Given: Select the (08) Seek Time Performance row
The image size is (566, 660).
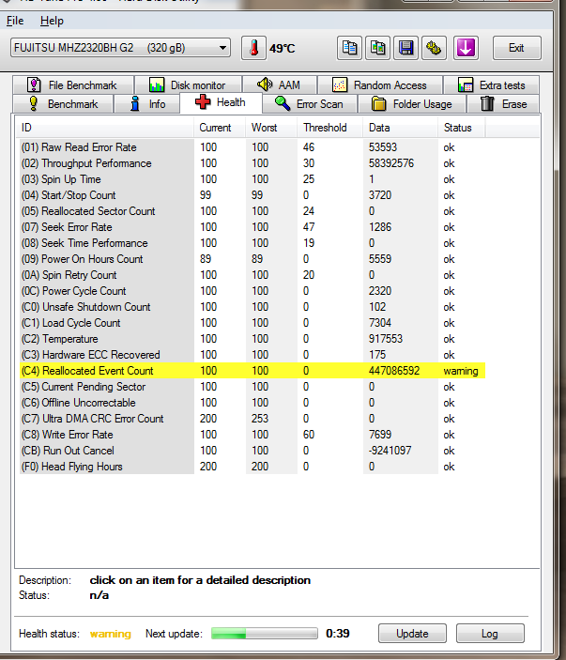Looking at the screenshot, I should pyautogui.click(x=252, y=243).
